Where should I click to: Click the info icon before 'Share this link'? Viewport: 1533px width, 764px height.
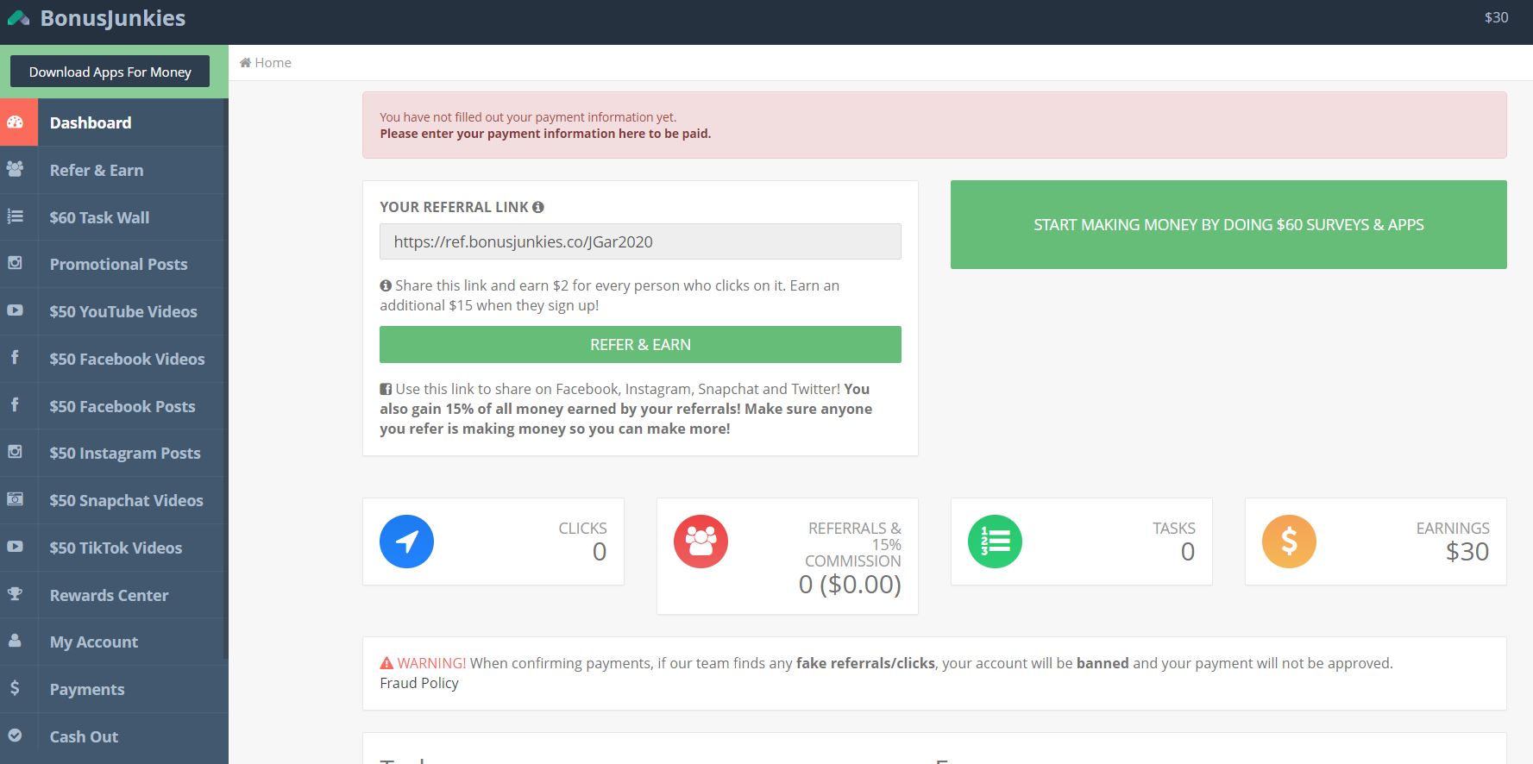tap(386, 285)
